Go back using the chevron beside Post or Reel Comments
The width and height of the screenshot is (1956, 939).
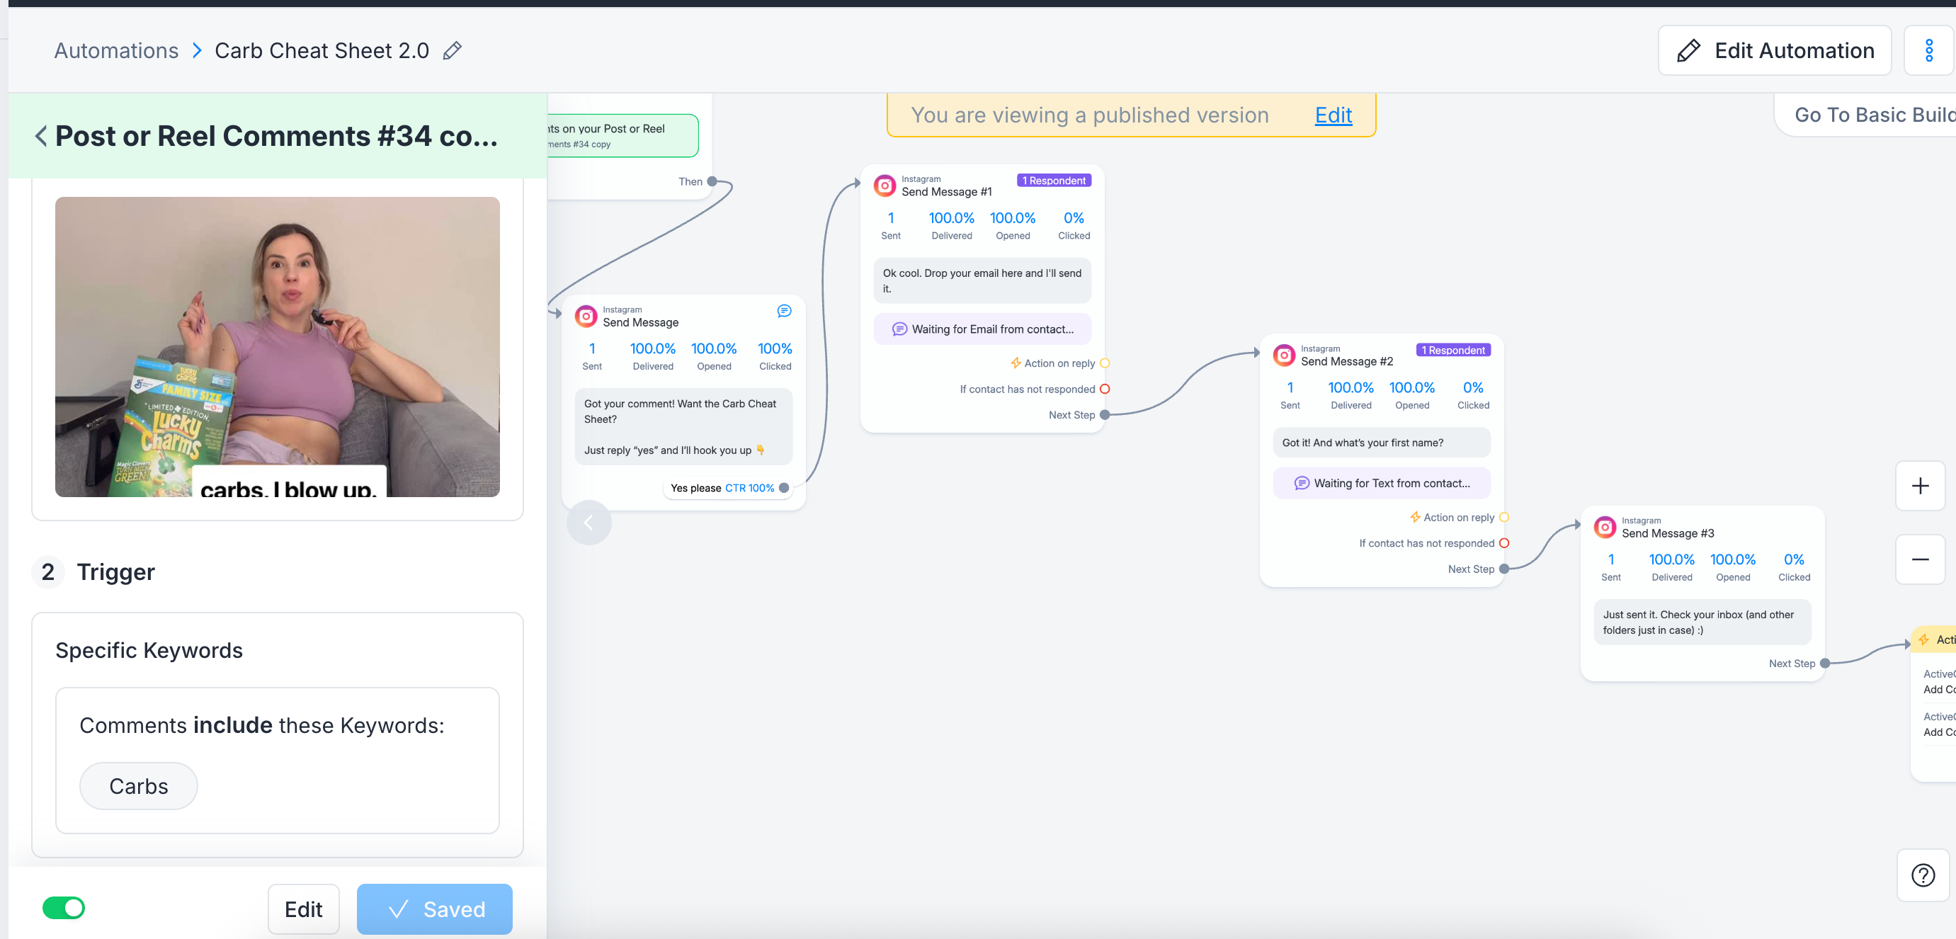[x=41, y=137]
